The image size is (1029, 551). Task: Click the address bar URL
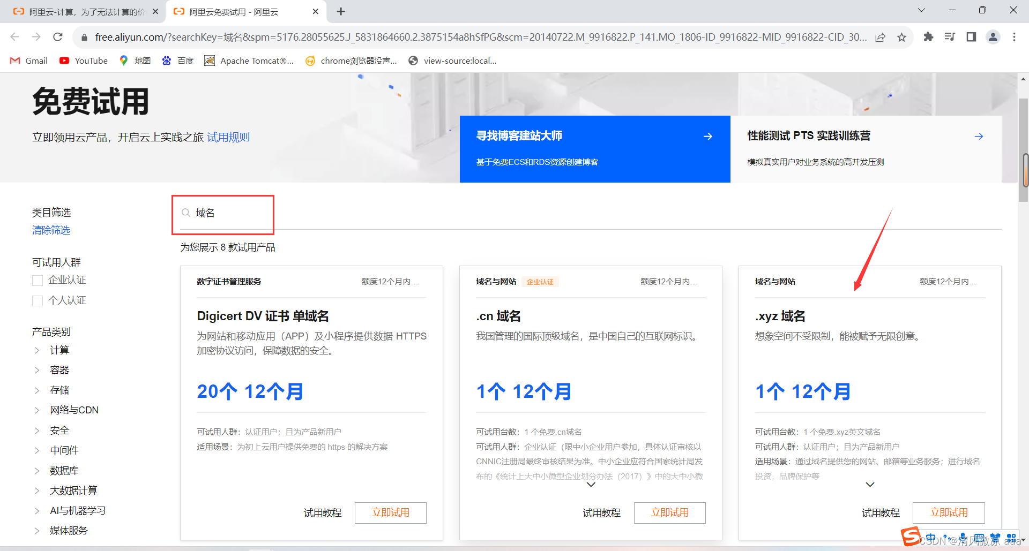click(x=481, y=37)
